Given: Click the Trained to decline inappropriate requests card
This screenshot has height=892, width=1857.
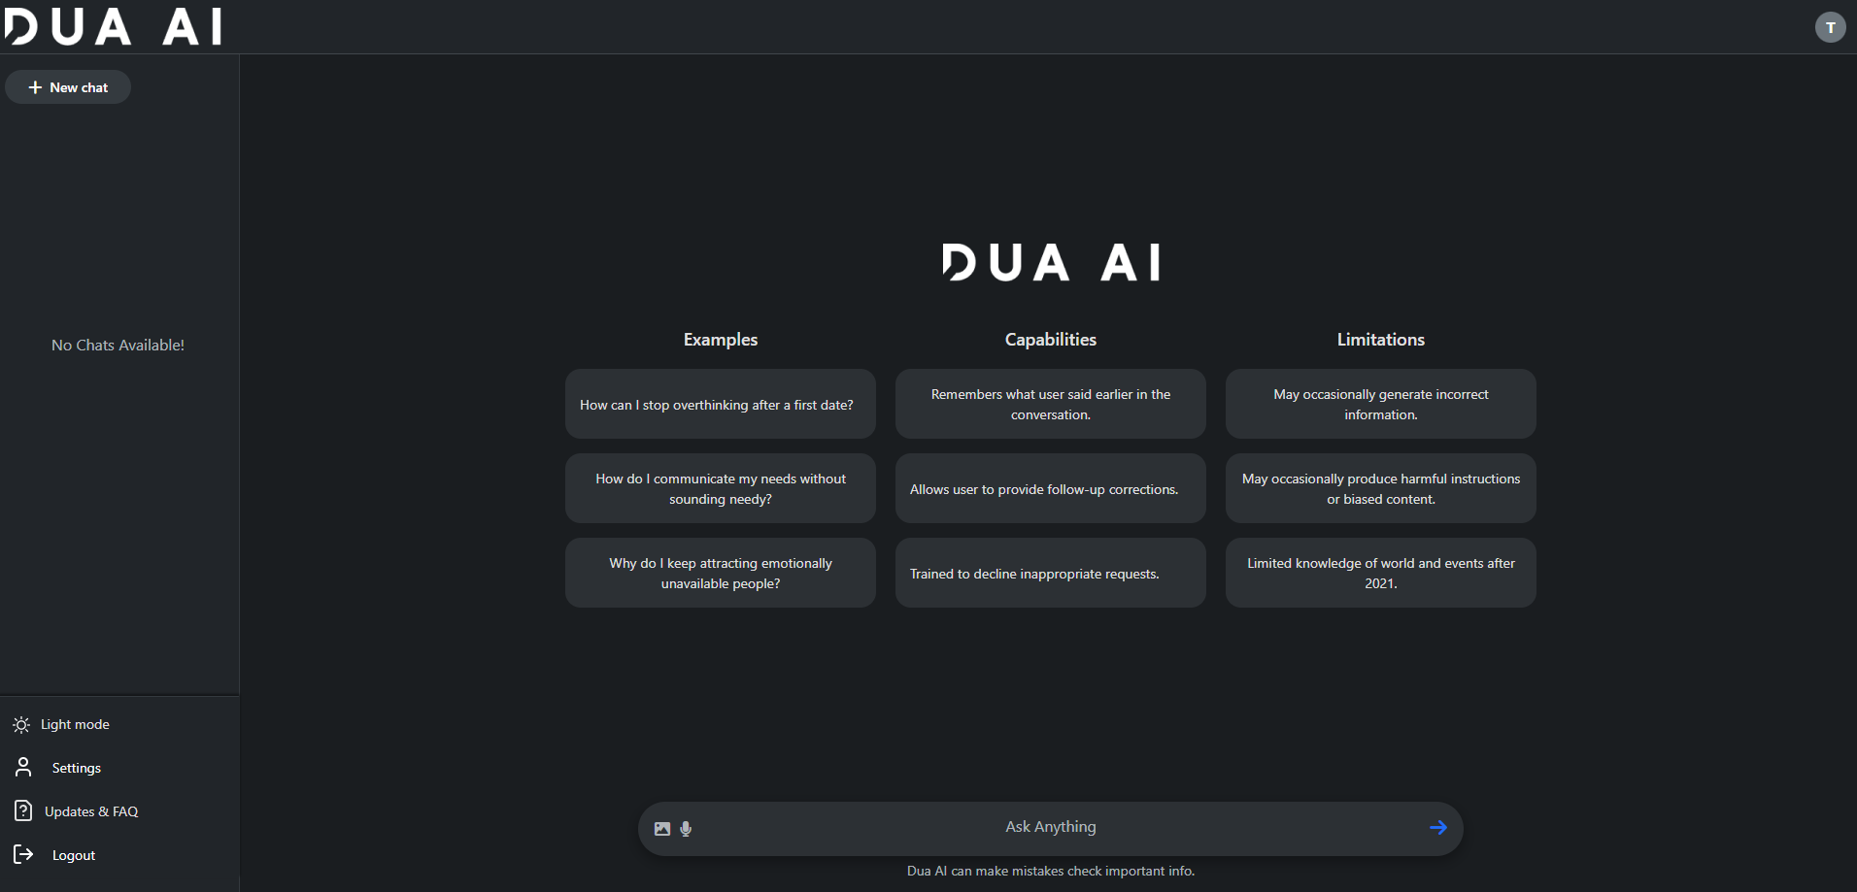Looking at the screenshot, I should click(1050, 573).
